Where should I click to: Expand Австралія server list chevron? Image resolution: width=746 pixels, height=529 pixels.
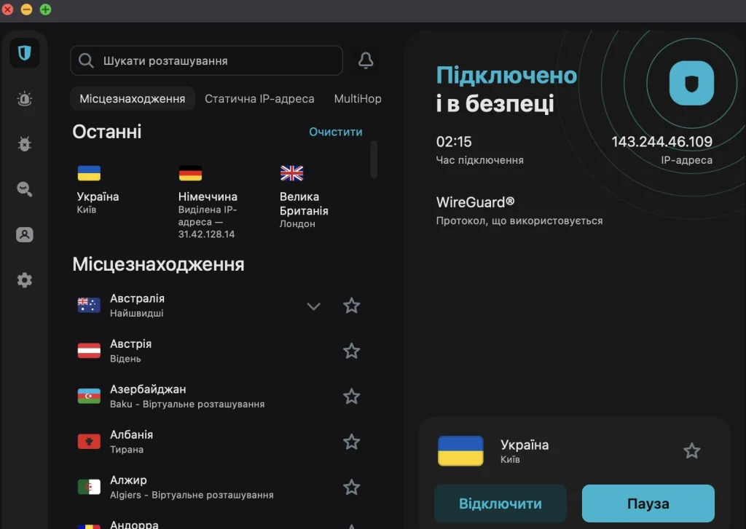tap(313, 306)
